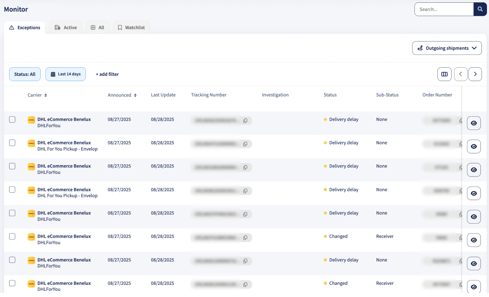This screenshot has width=489, height=297.
Task: Click the Tracking Number column header
Action: coord(209,95)
